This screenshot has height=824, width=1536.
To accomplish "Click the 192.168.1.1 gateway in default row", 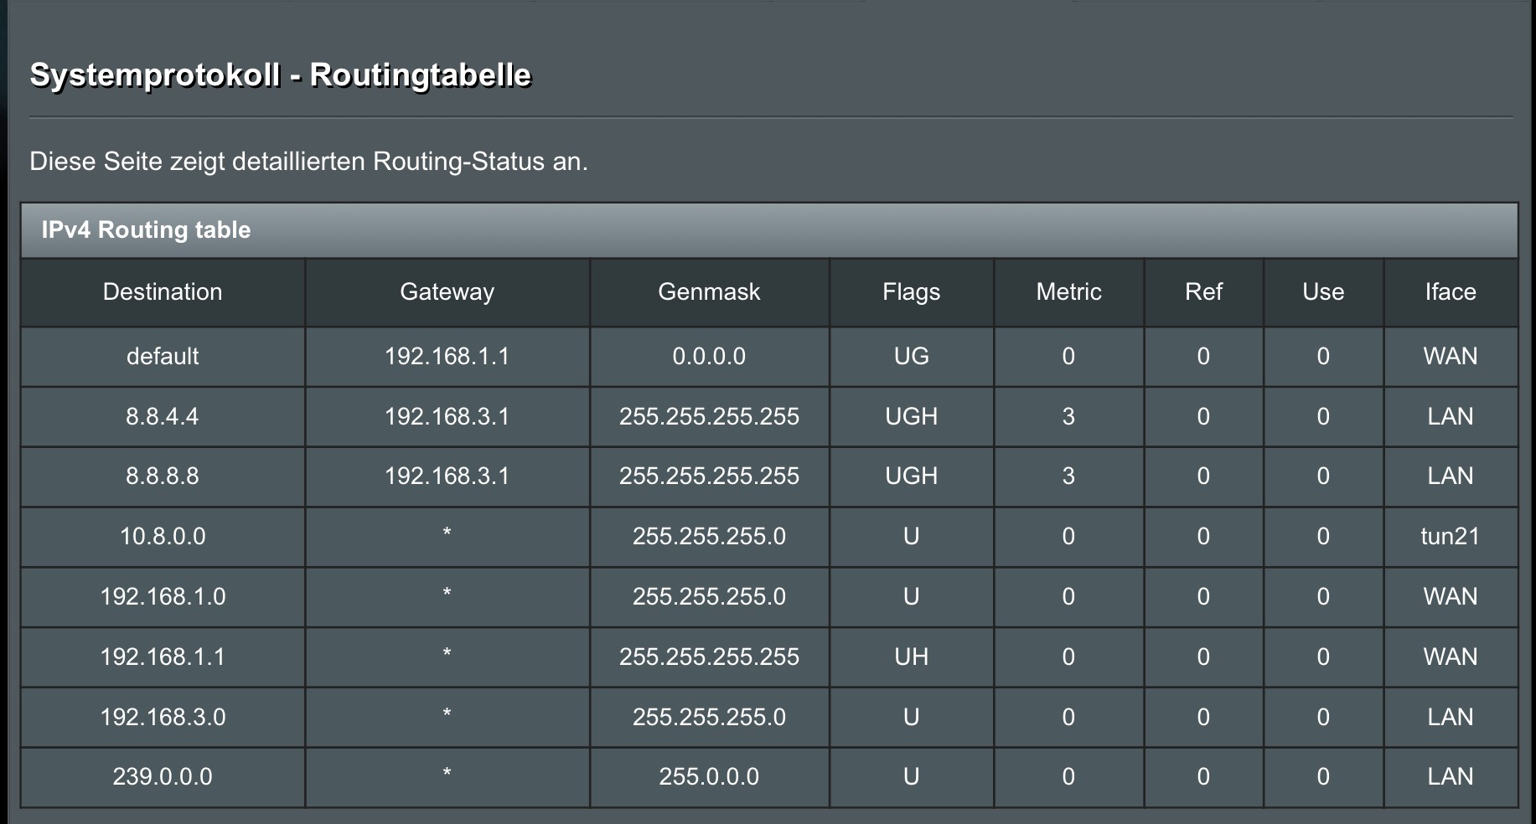I will click(447, 356).
